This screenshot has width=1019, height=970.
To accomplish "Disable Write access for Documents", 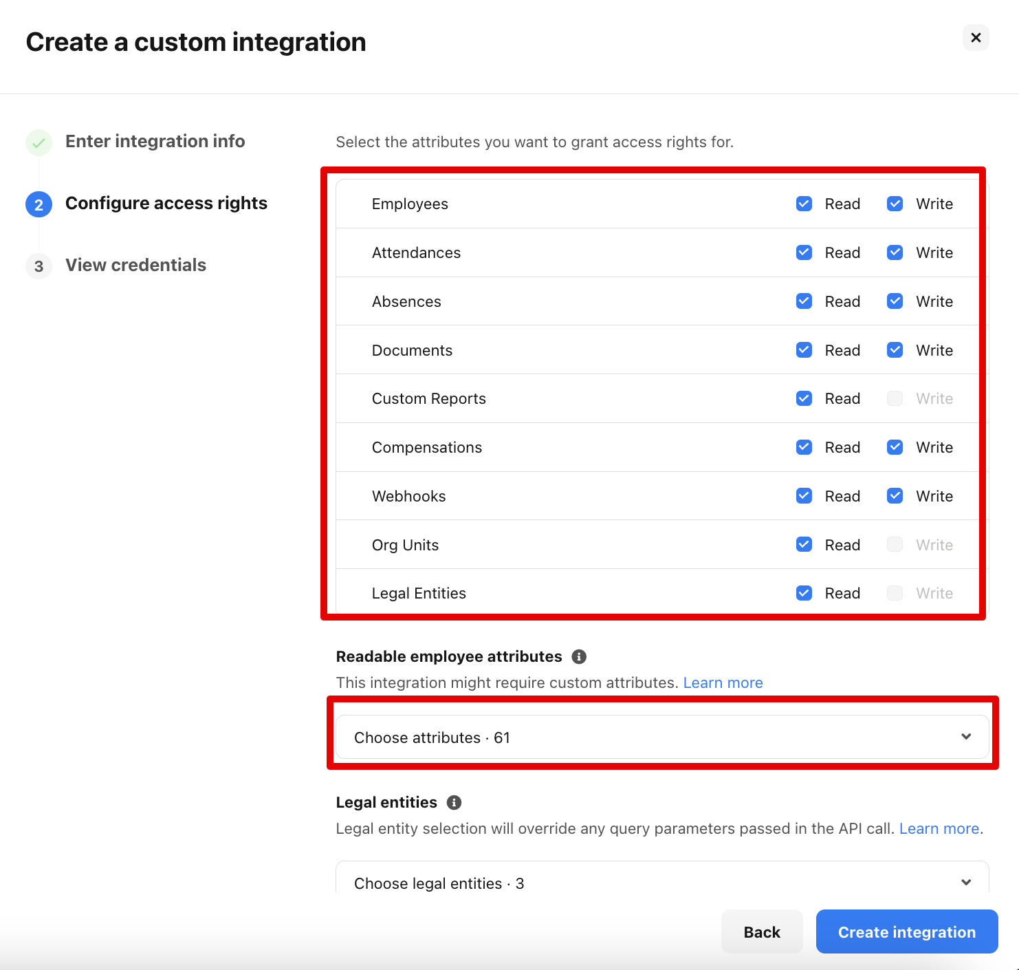I will tap(895, 350).
